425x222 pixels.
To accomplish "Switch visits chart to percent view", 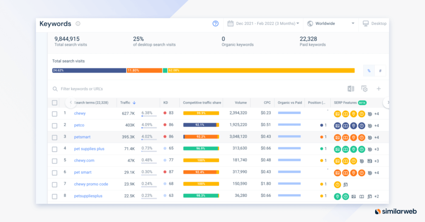I will click(x=369, y=71).
